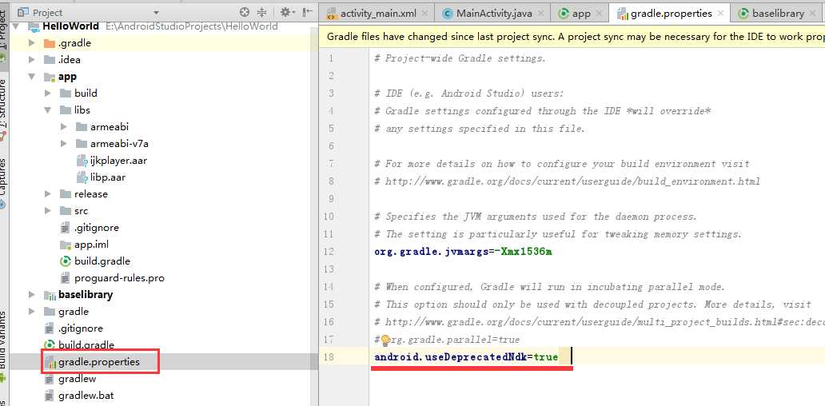
Task: Select the proguard-rules.pro file
Action: click(x=119, y=277)
